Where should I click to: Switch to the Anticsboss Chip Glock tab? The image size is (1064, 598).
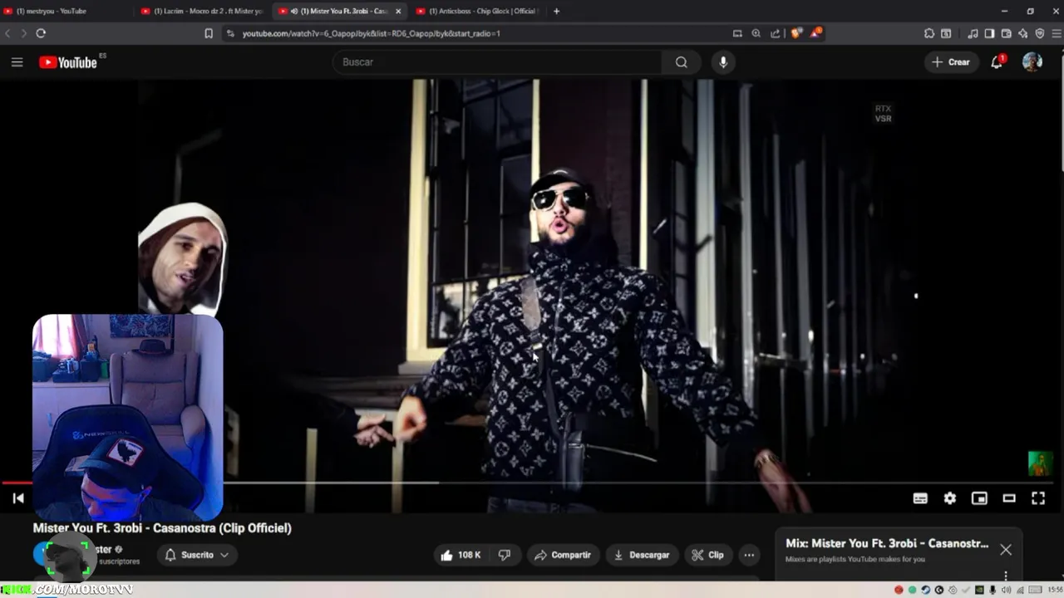coord(477,11)
